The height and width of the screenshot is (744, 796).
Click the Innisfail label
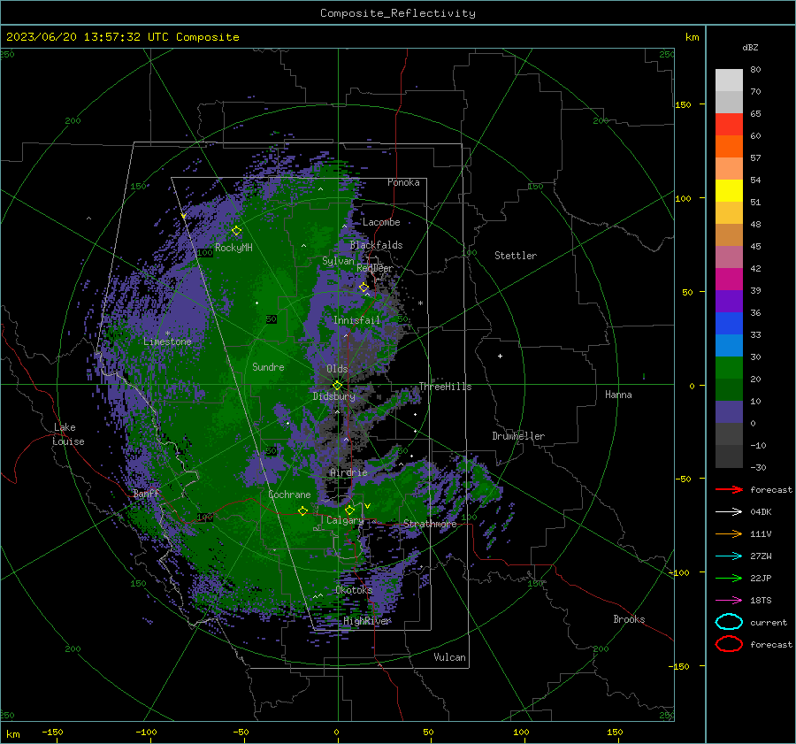pos(356,320)
